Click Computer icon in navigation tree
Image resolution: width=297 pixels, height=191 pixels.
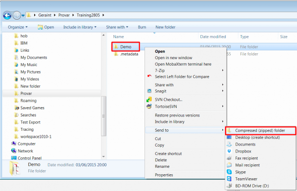click(14, 144)
